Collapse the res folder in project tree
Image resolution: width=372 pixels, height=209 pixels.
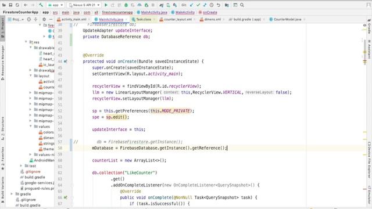pyautogui.click(x=26, y=42)
